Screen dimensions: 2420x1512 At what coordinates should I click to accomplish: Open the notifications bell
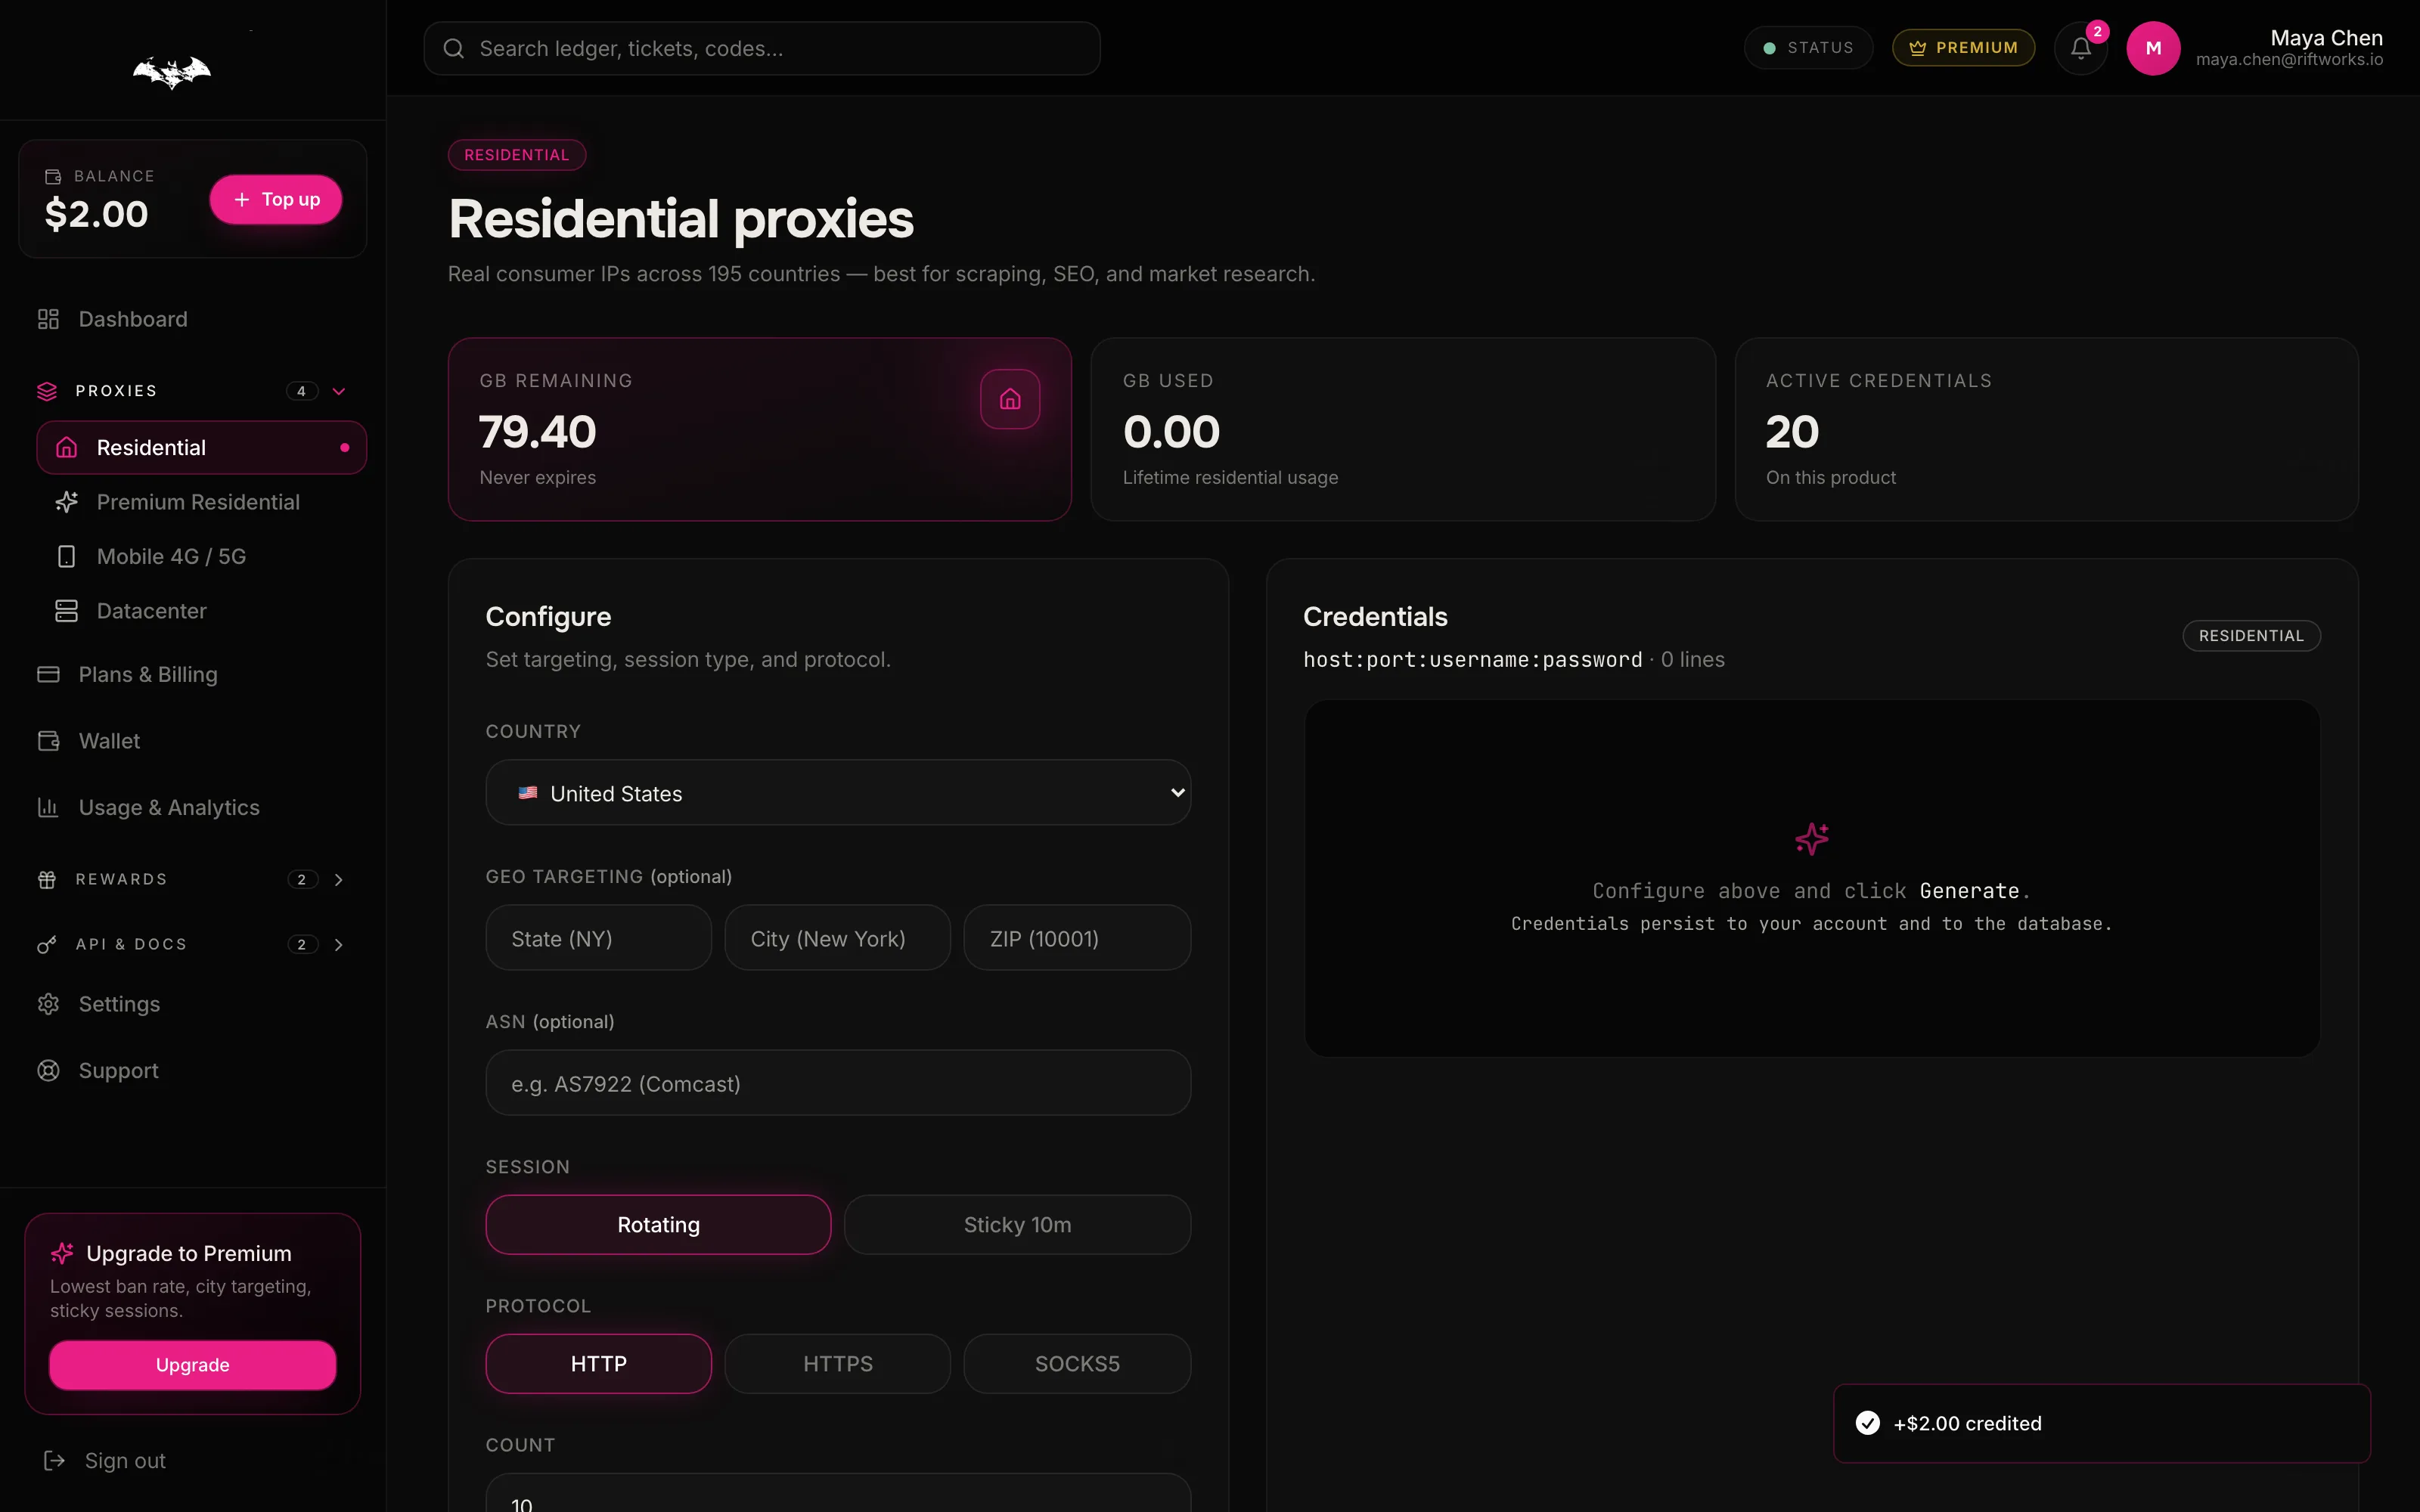2080,48
